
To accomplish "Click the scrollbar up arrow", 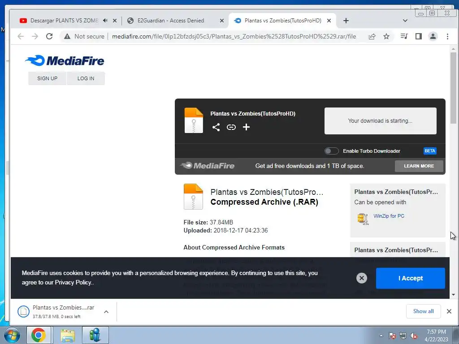I will coord(454,49).
